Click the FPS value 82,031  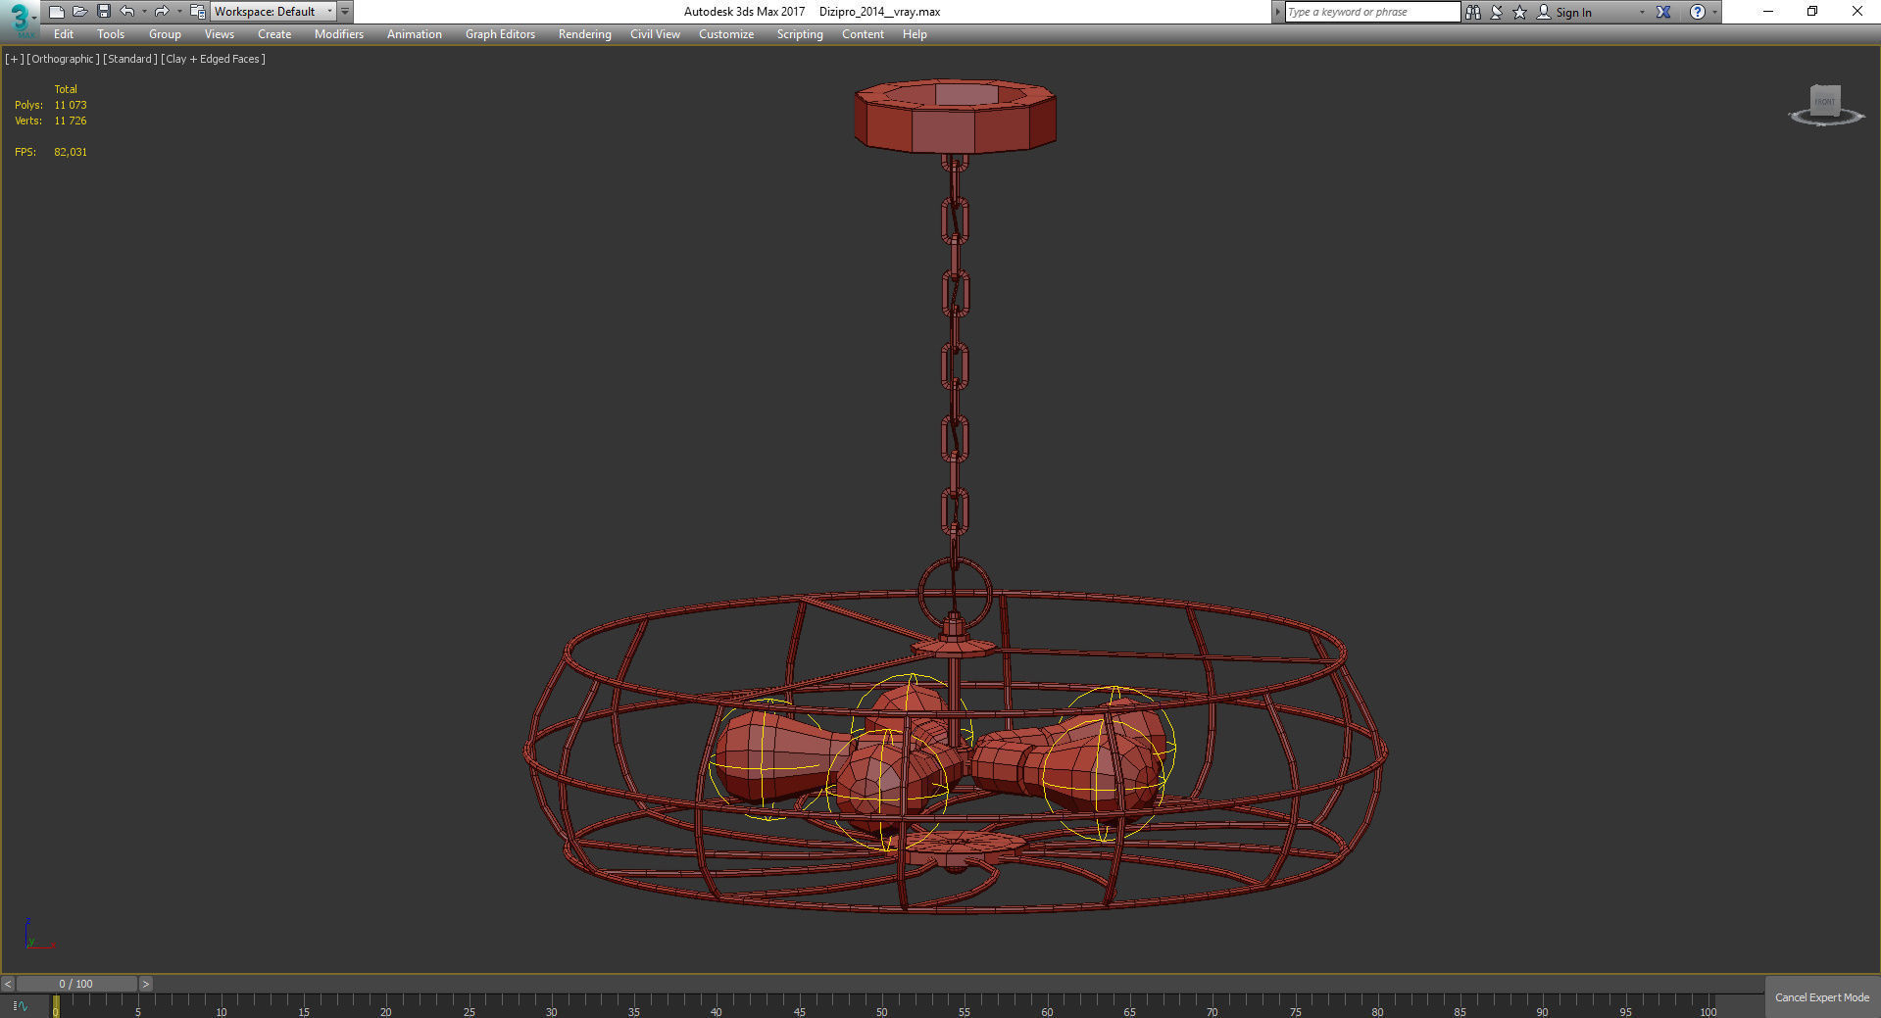pos(71,152)
